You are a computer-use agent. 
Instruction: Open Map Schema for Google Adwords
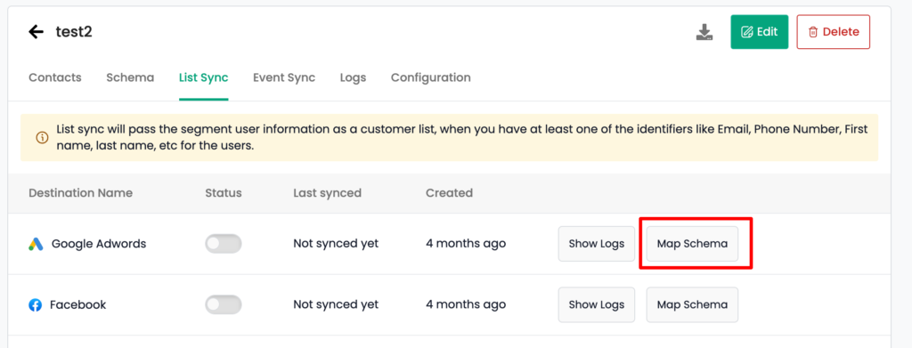tap(692, 244)
